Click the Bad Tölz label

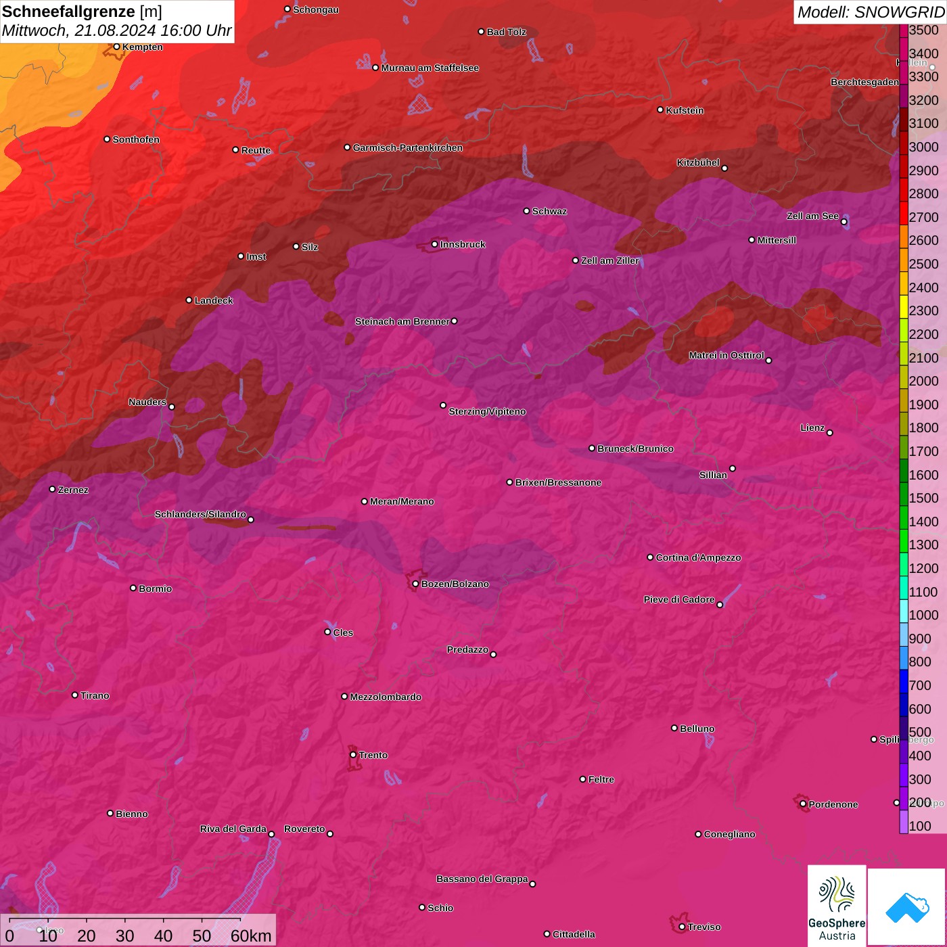point(506,32)
